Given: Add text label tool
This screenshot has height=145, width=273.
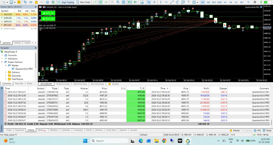Looking at the screenshot, I should click(189, 2).
